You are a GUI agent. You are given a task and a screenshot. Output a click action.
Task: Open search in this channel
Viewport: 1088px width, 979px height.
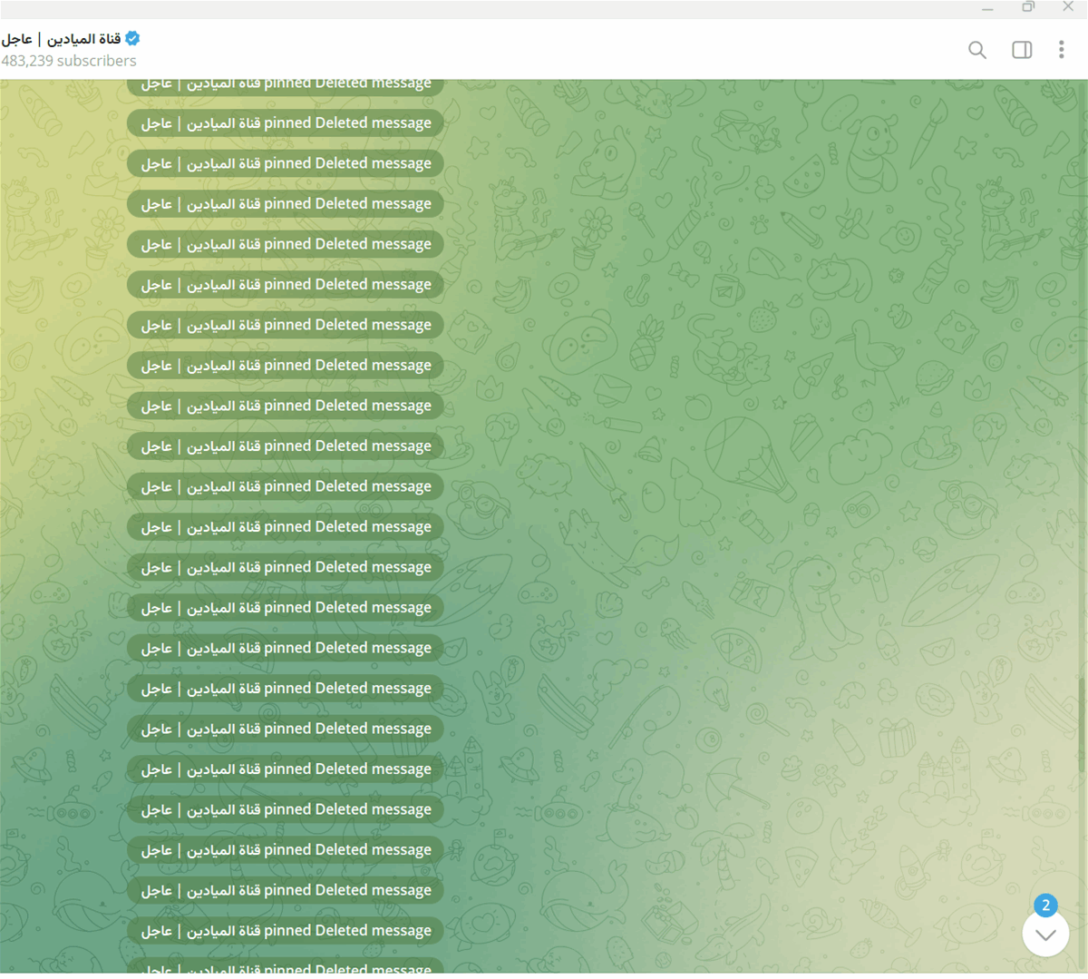click(x=976, y=50)
